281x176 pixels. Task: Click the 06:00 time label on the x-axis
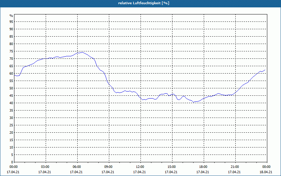point(76,167)
